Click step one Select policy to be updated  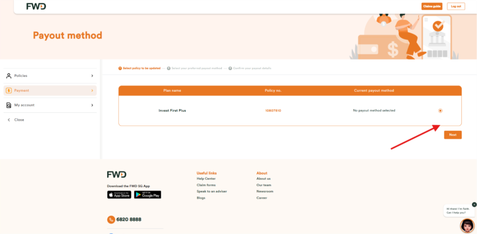[139, 69]
